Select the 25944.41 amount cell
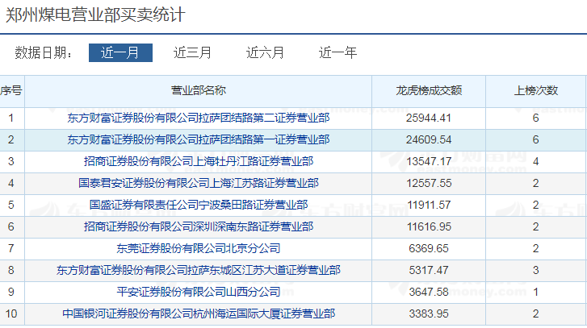This screenshot has width=587, height=328. click(x=429, y=118)
